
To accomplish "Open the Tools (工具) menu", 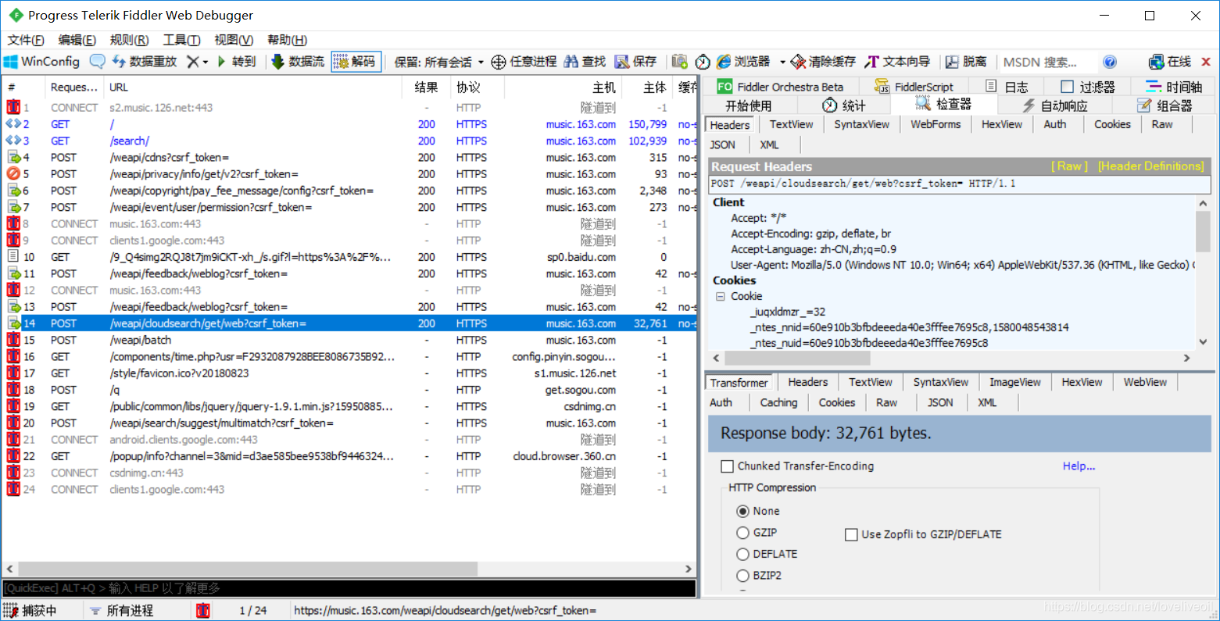I will click(x=181, y=40).
